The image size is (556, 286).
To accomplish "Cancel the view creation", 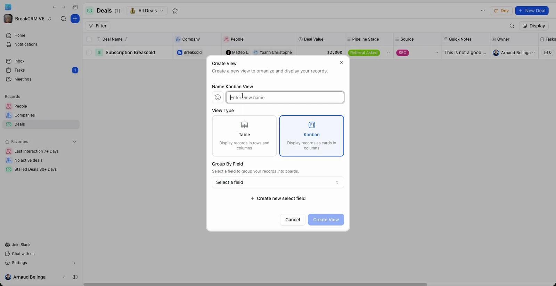I will coord(293,220).
